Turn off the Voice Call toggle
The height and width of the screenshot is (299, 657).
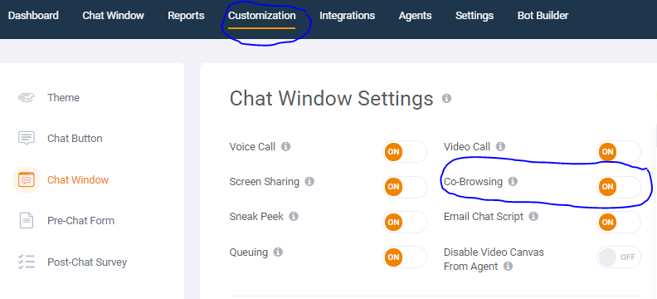(404, 152)
